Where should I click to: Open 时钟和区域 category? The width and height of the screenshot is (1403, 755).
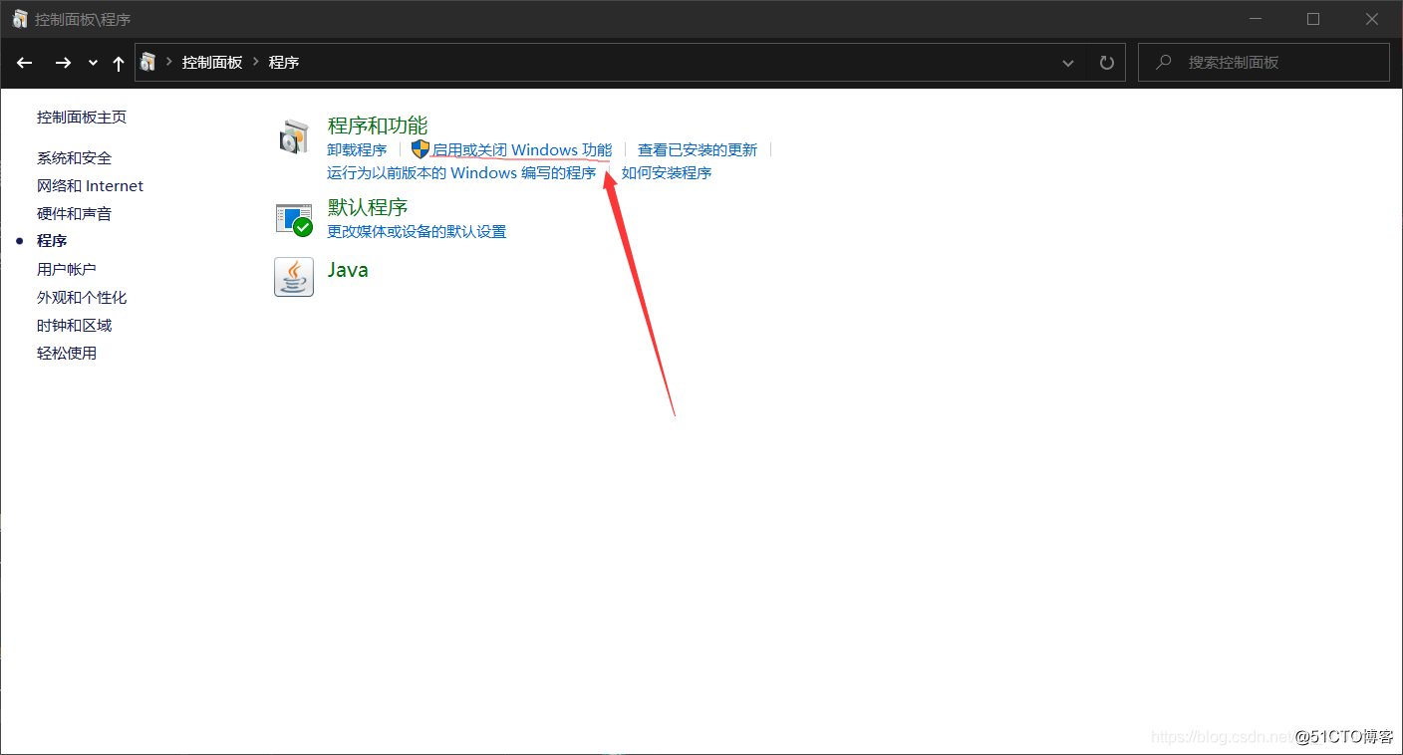pyautogui.click(x=75, y=325)
